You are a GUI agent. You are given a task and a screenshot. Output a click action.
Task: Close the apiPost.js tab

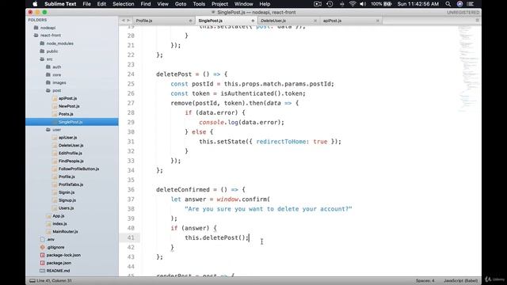click(377, 21)
